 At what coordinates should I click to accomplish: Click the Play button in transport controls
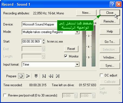[28, 76]
